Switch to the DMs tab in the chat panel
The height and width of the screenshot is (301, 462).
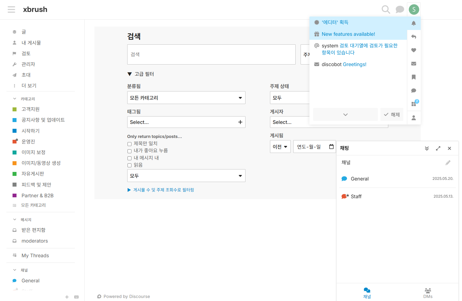(x=428, y=292)
